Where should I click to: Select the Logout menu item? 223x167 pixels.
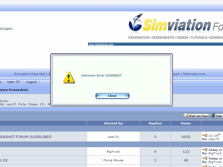pos(31,82)
